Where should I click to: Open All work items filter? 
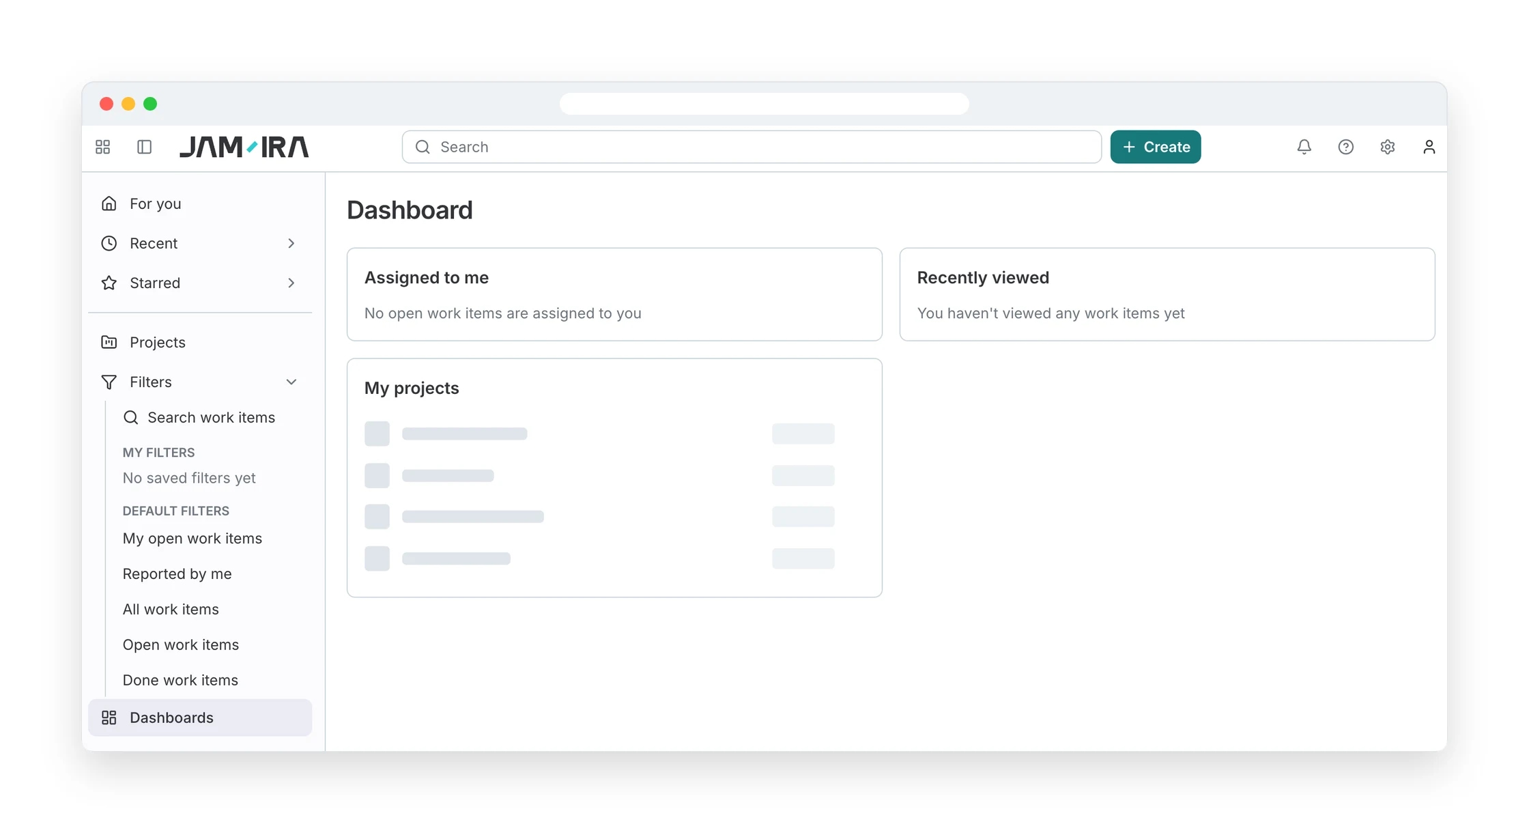tap(171, 609)
